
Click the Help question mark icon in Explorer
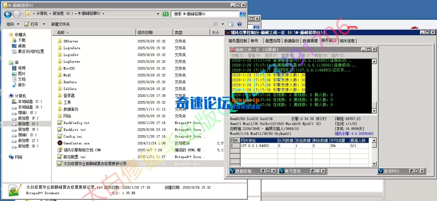pyautogui.click(x=239, y=24)
